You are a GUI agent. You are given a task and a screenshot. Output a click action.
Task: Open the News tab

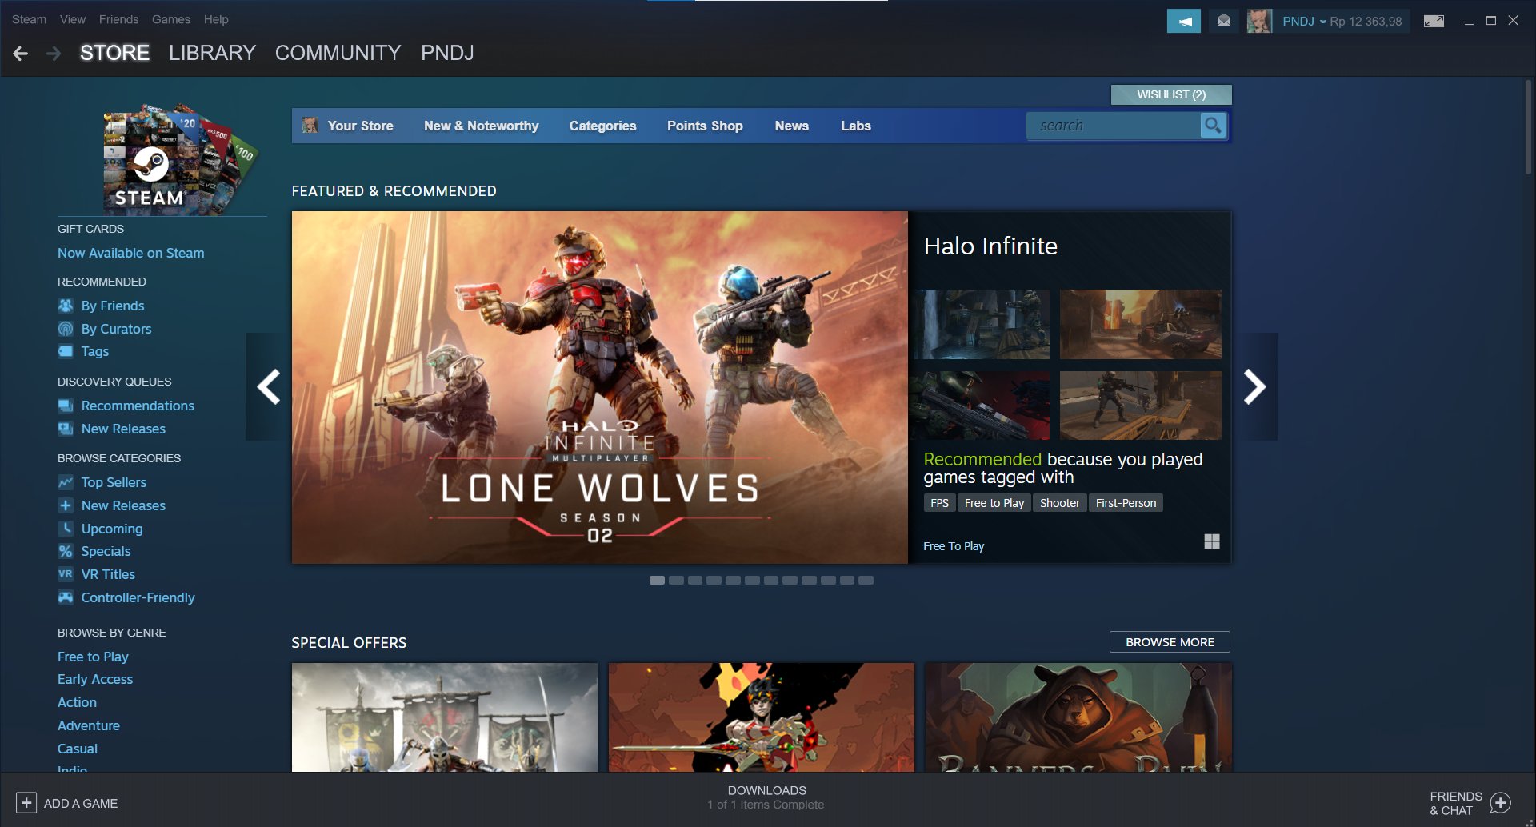point(791,126)
